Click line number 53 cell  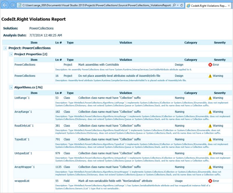57,98
